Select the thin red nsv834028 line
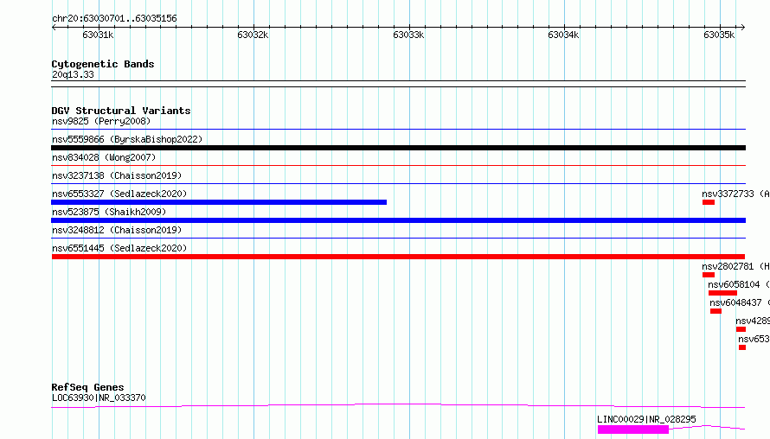Viewport: 770px width, 439px height. [x=398, y=166]
